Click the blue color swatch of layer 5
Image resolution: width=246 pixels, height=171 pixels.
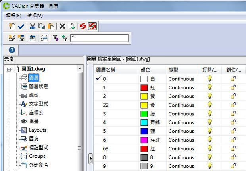tap(144, 131)
